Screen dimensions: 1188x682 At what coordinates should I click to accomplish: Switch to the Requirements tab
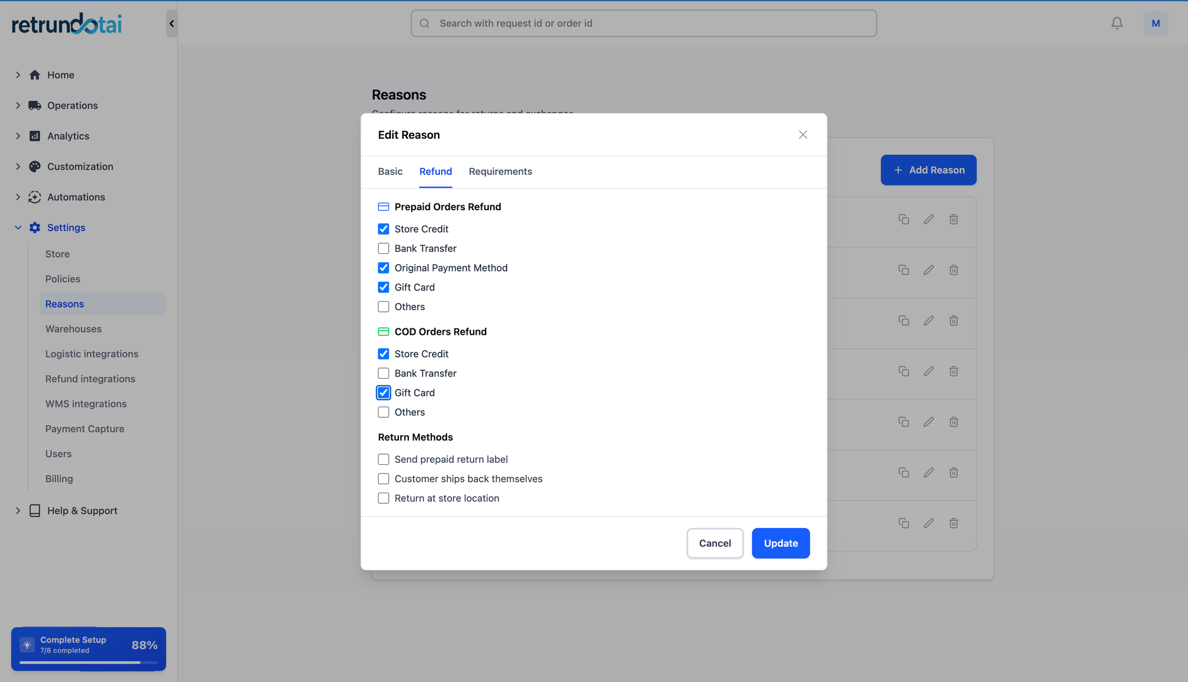(500, 171)
